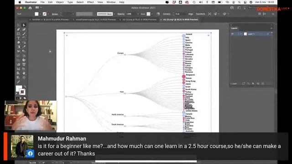292x164 pixels.
Task: Select the Rectangle shape tool
Action: (18, 34)
